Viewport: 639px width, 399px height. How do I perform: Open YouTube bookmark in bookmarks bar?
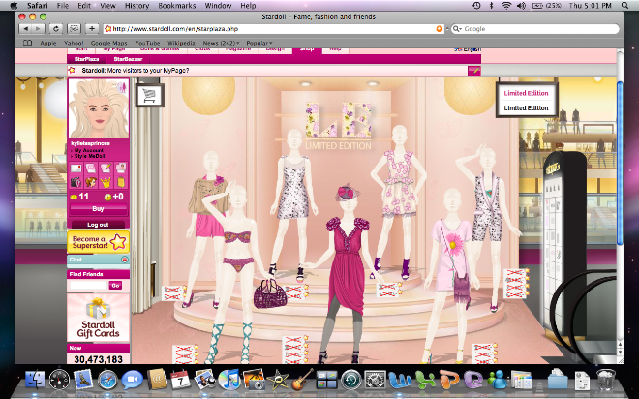coord(147,43)
